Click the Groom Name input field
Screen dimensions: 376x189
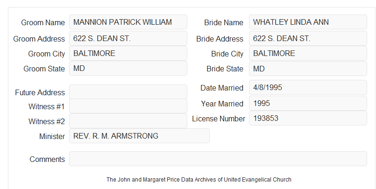click(x=128, y=22)
